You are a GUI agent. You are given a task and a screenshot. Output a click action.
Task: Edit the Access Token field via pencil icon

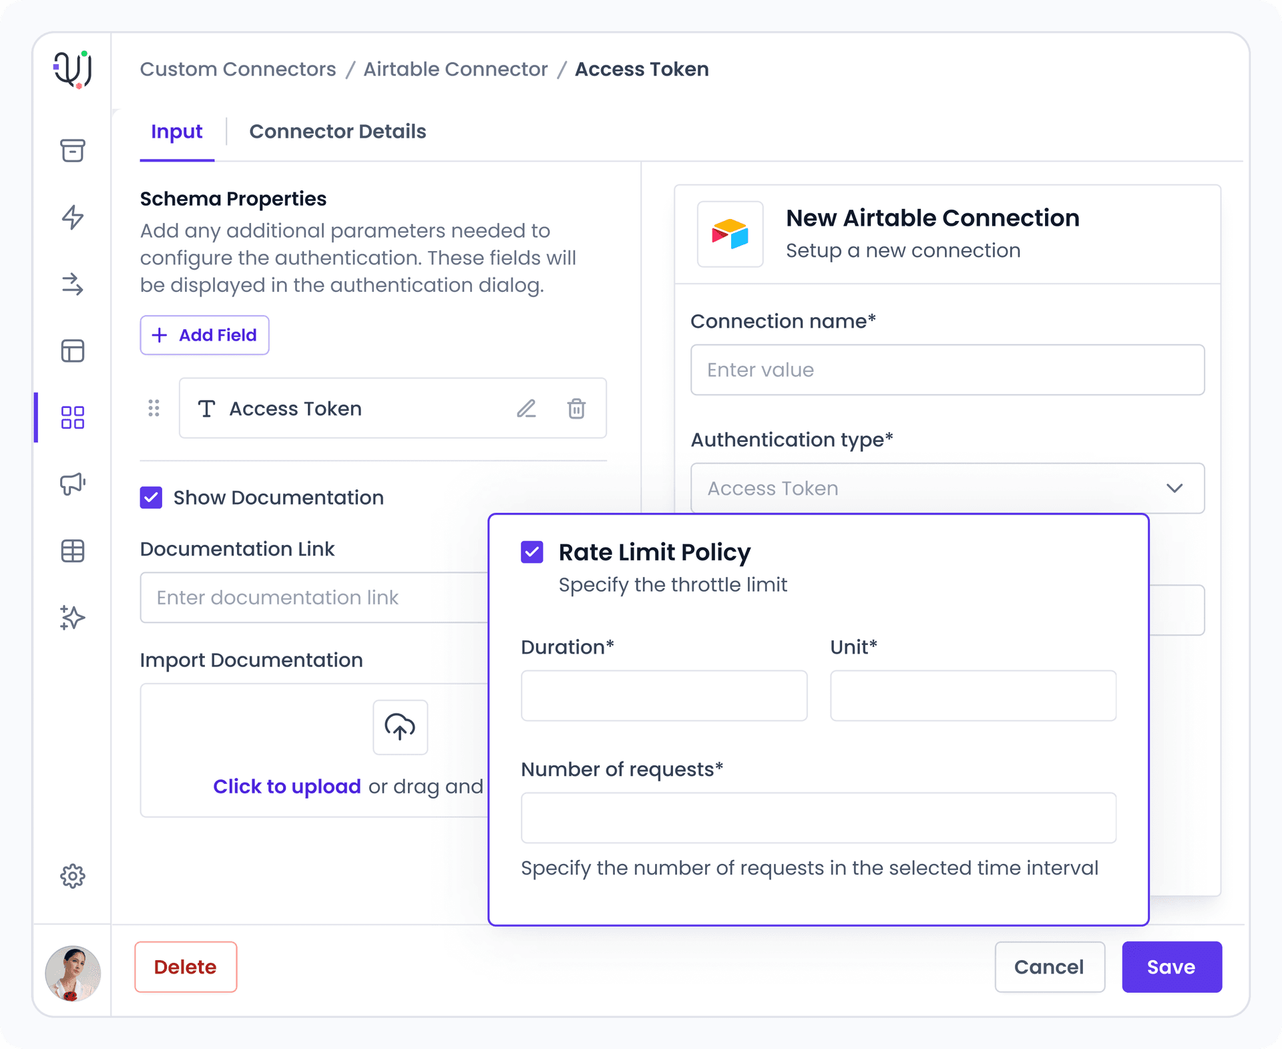click(527, 409)
